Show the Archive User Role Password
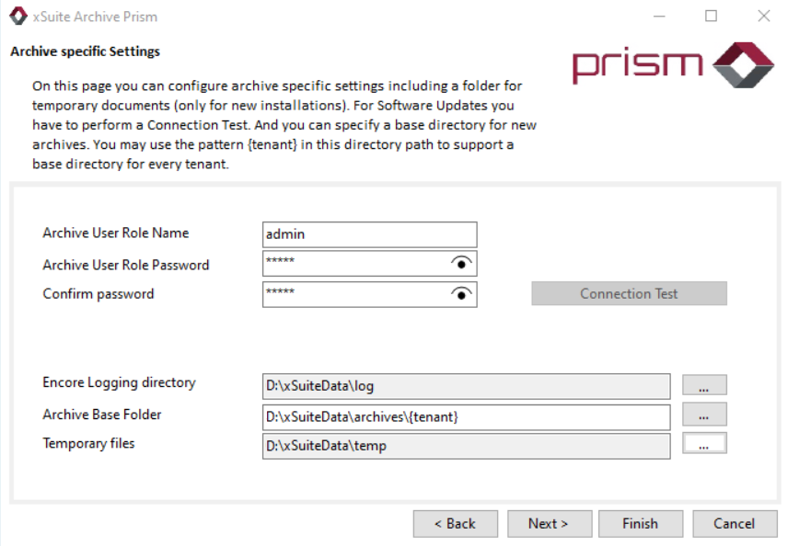This screenshot has height=546, width=788. 462,264
